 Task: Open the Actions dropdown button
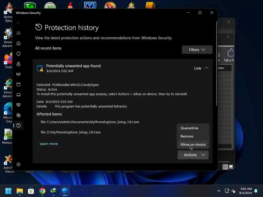(x=193, y=155)
